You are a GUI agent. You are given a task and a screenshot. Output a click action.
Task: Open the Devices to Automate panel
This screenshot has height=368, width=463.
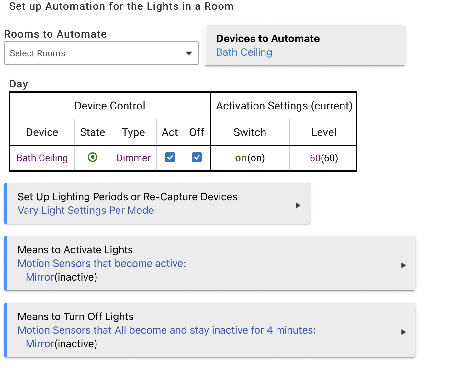click(x=305, y=45)
